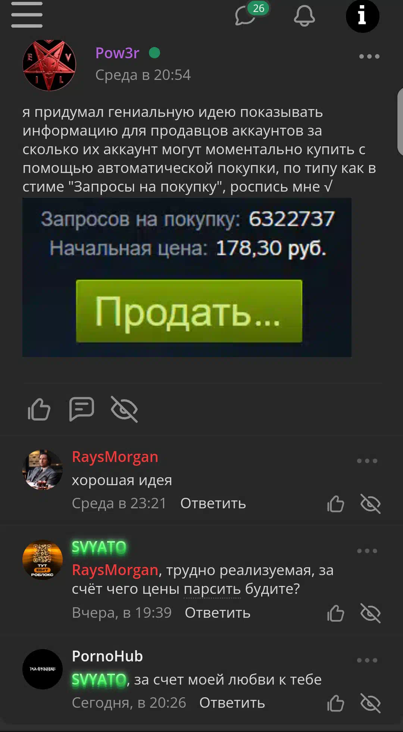Viewport: 403px width, 732px height.
Task: Open the hamburger navigation menu
Action: (26, 15)
